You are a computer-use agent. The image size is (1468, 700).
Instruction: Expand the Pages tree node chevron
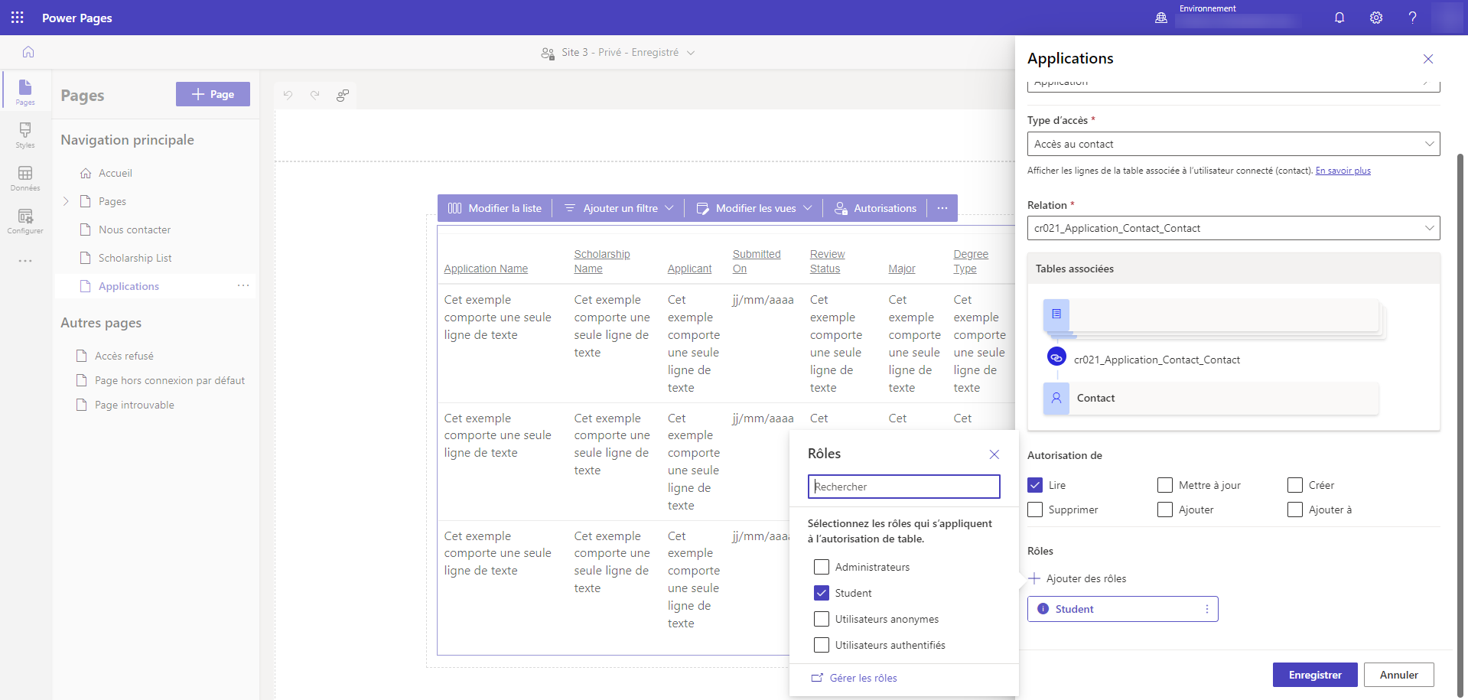(x=66, y=201)
